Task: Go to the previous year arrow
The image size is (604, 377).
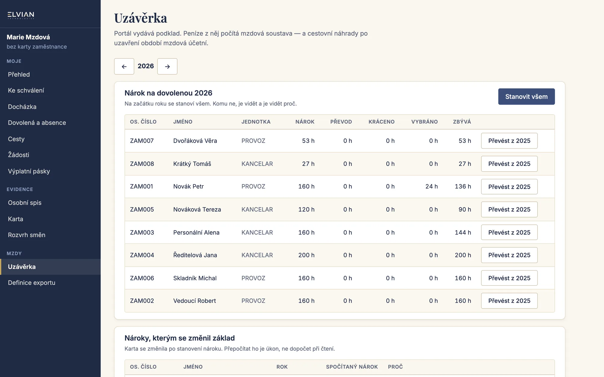Action: pos(124,66)
